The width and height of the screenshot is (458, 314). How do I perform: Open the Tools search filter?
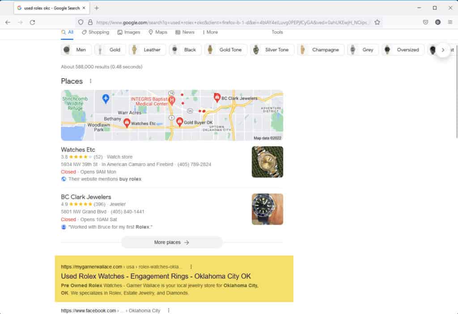point(277,32)
